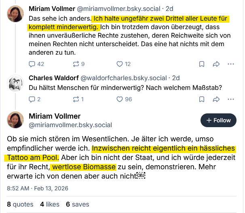Repost Miriam Vollmer's first post

coord(75,64)
